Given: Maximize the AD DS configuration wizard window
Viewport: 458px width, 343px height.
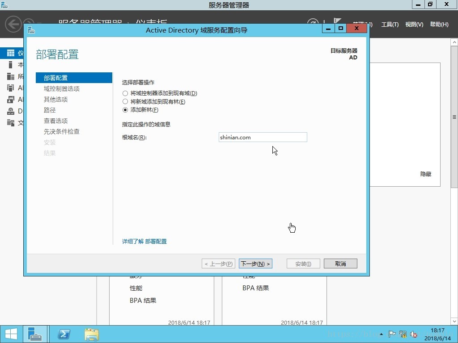Looking at the screenshot, I should coord(340,28).
